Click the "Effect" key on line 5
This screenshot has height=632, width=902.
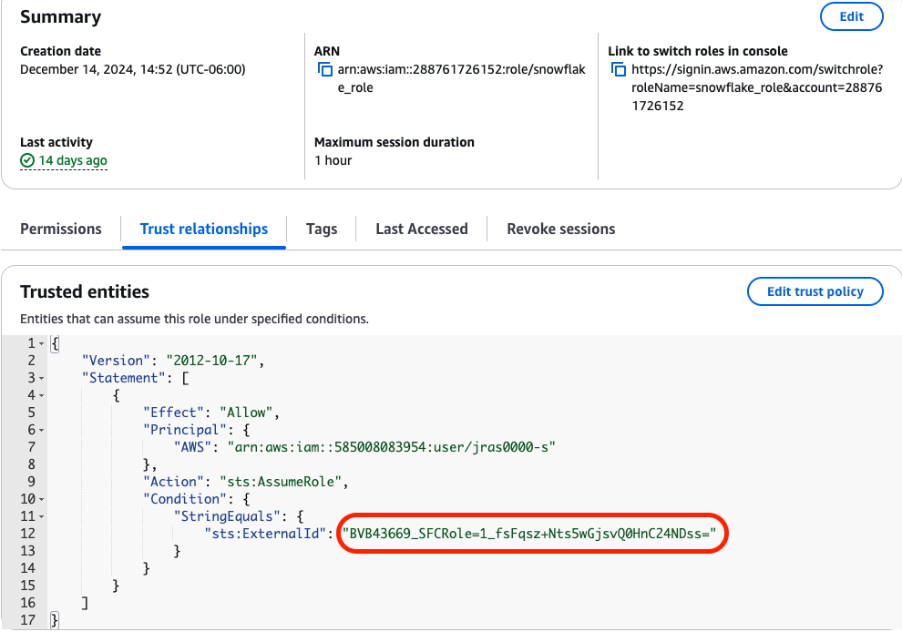(174, 413)
